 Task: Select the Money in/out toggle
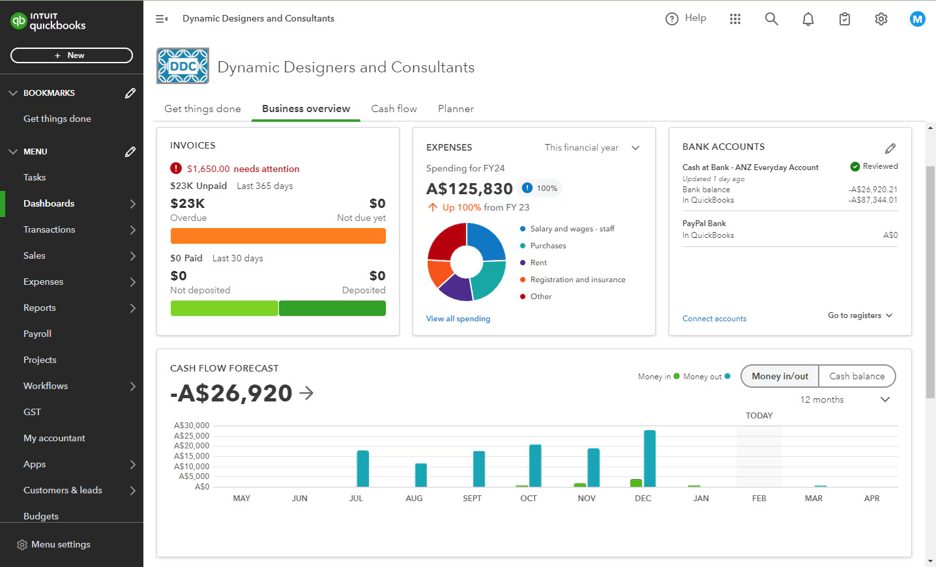tap(780, 376)
